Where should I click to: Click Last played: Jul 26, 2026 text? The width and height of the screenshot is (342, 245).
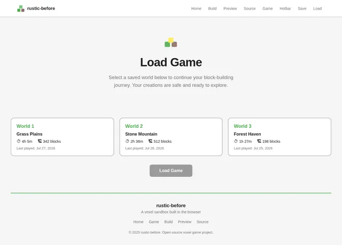(x=144, y=148)
